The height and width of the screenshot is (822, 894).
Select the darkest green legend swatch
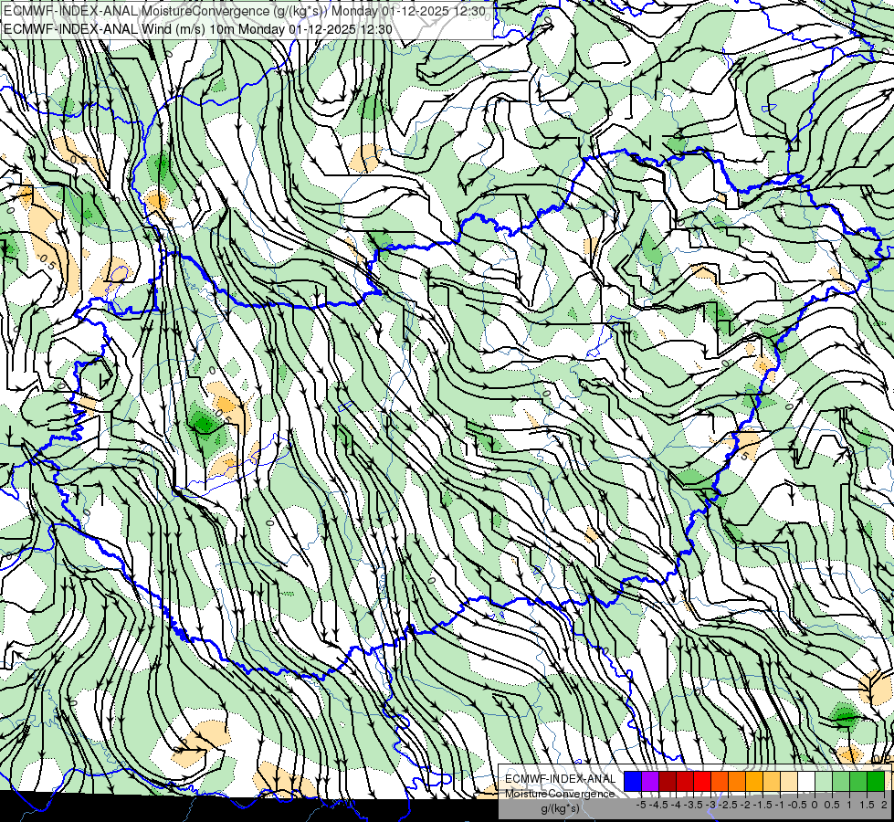pos(876,782)
